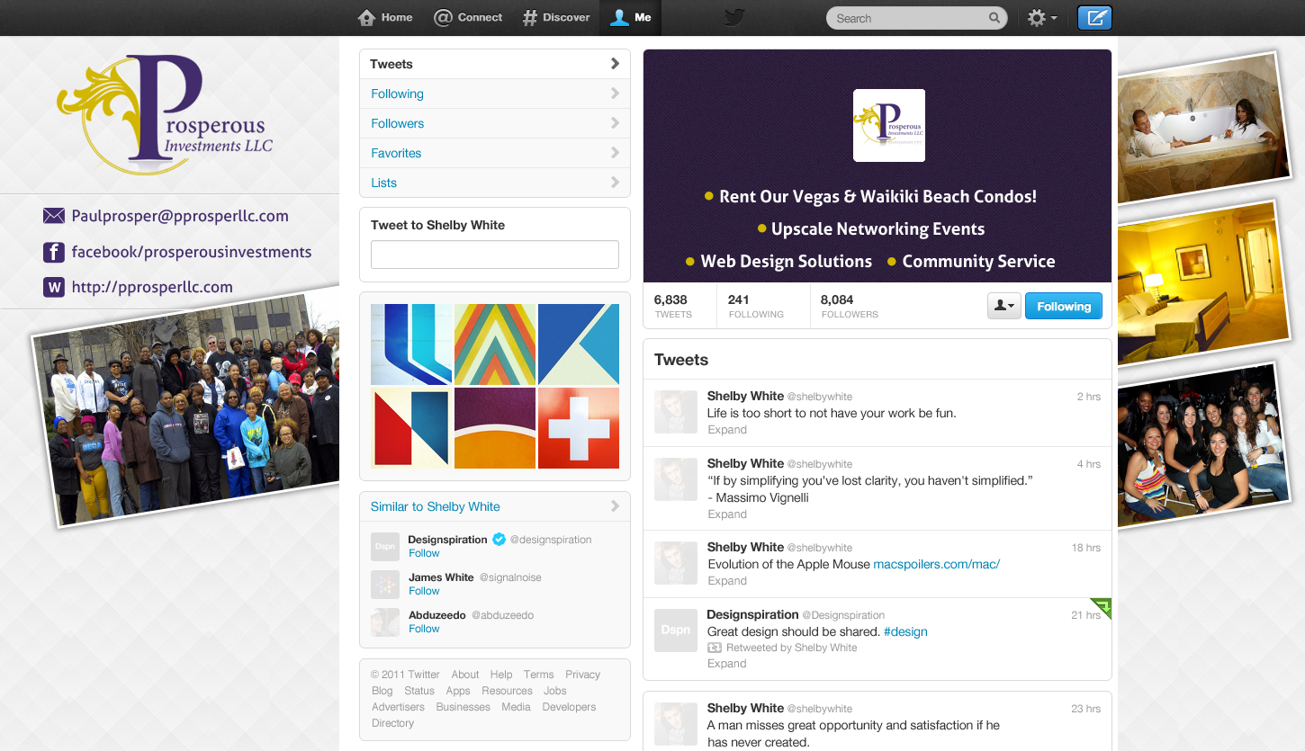1305x751 pixels.
Task: Click the #design hashtag
Action: pyautogui.click(x=905, y=631)
